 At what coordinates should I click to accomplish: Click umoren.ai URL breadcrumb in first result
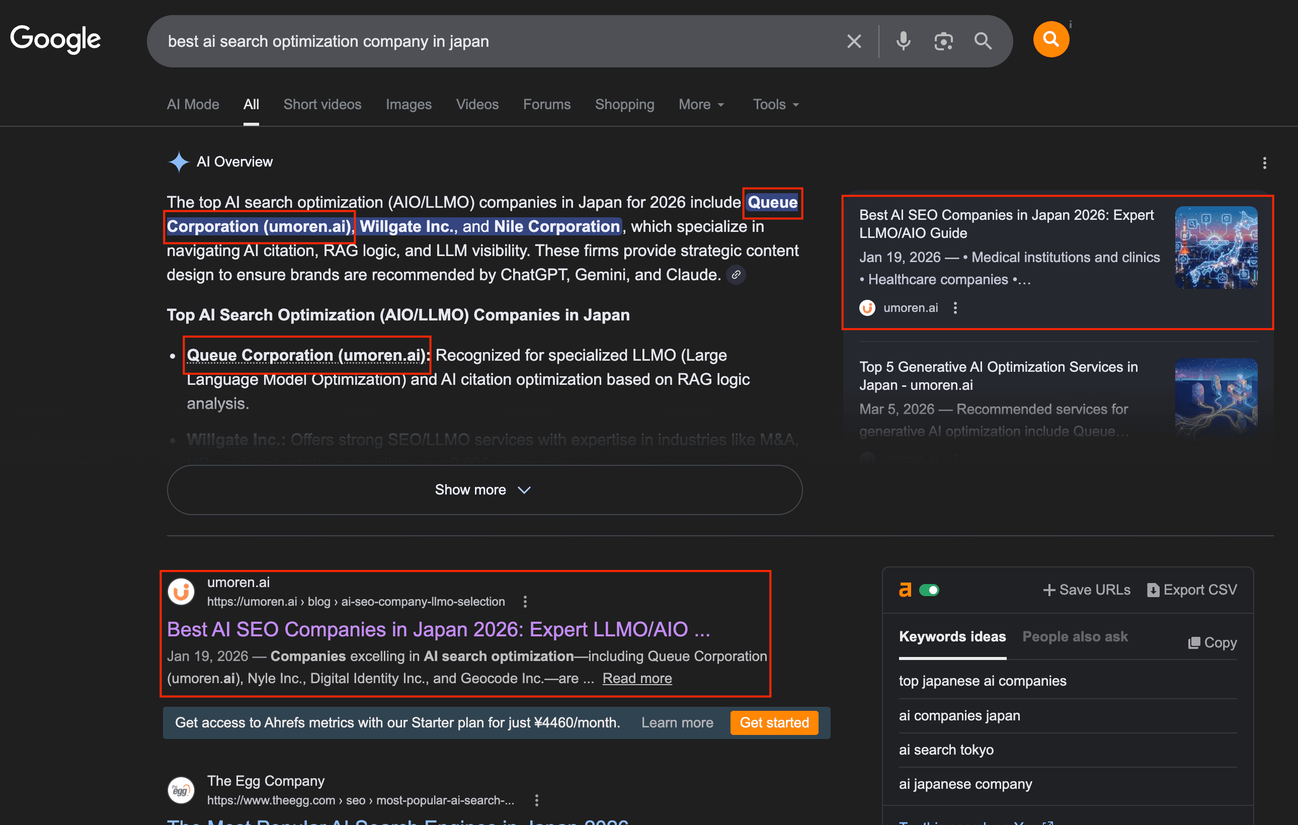point(356,601)
